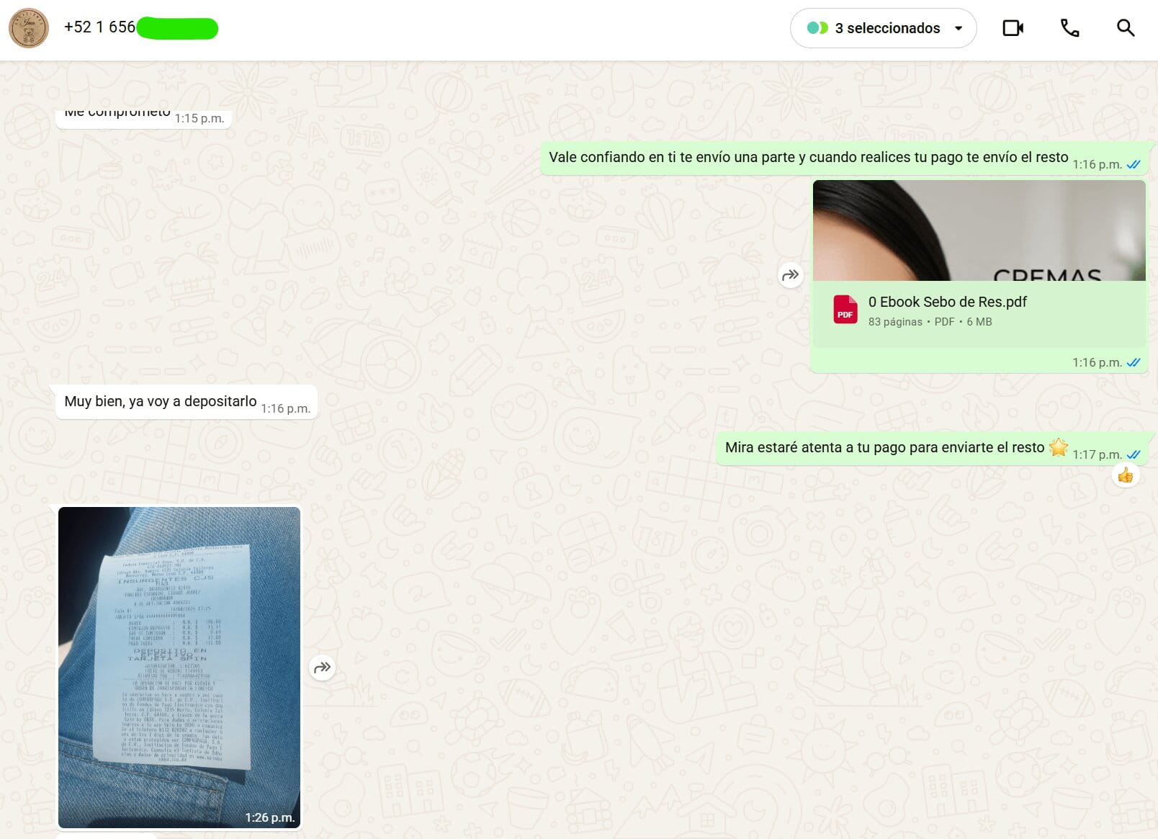Expand the 3 seleccionados dropdown arrow

[959, 28]
